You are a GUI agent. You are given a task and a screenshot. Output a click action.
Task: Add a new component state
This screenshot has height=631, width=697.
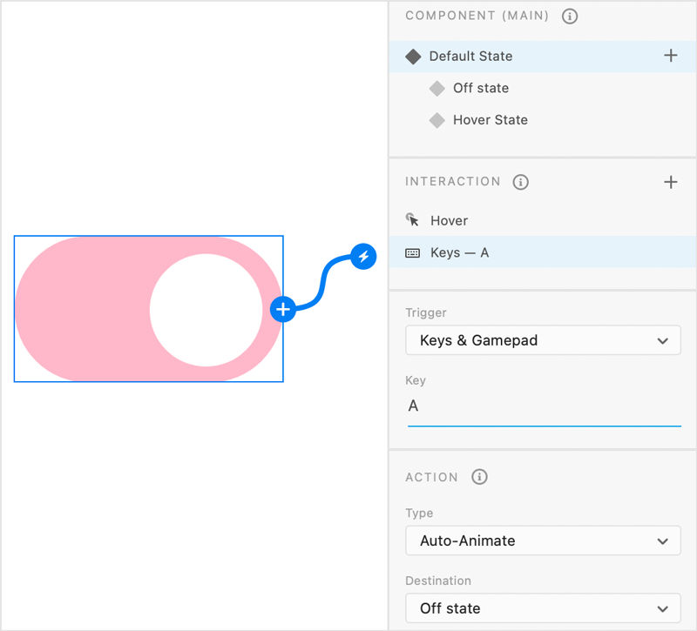[x=671, y=56]
